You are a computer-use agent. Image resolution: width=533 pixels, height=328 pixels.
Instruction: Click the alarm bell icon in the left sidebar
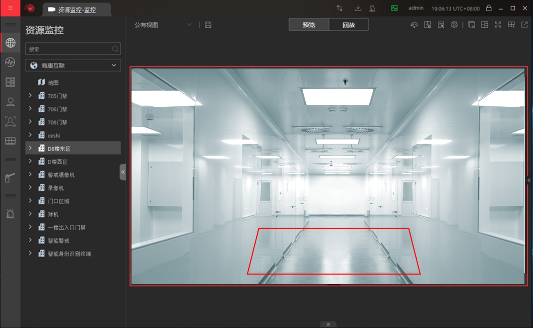click(10, 214)
